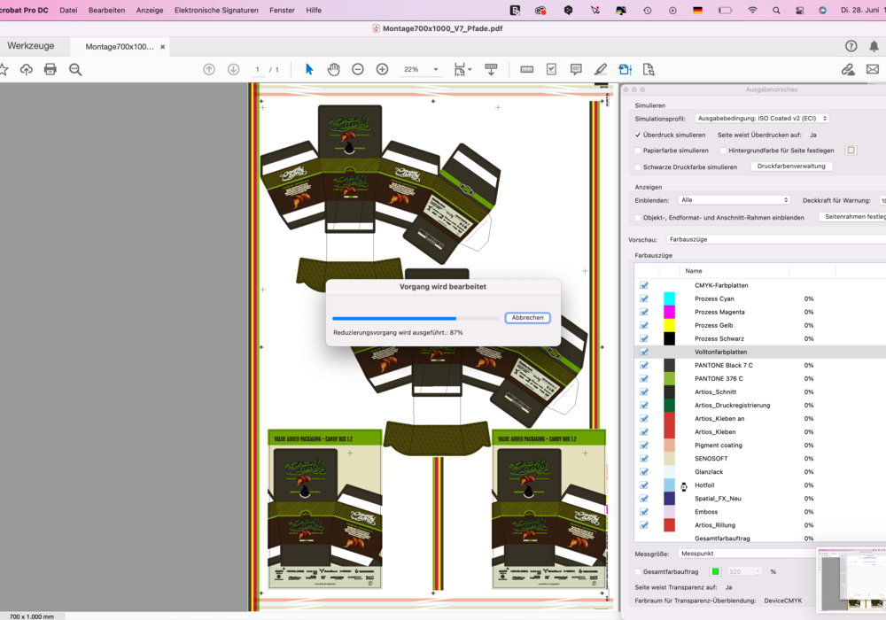Open the Elektronische Signaturen menu

(216, 10)
